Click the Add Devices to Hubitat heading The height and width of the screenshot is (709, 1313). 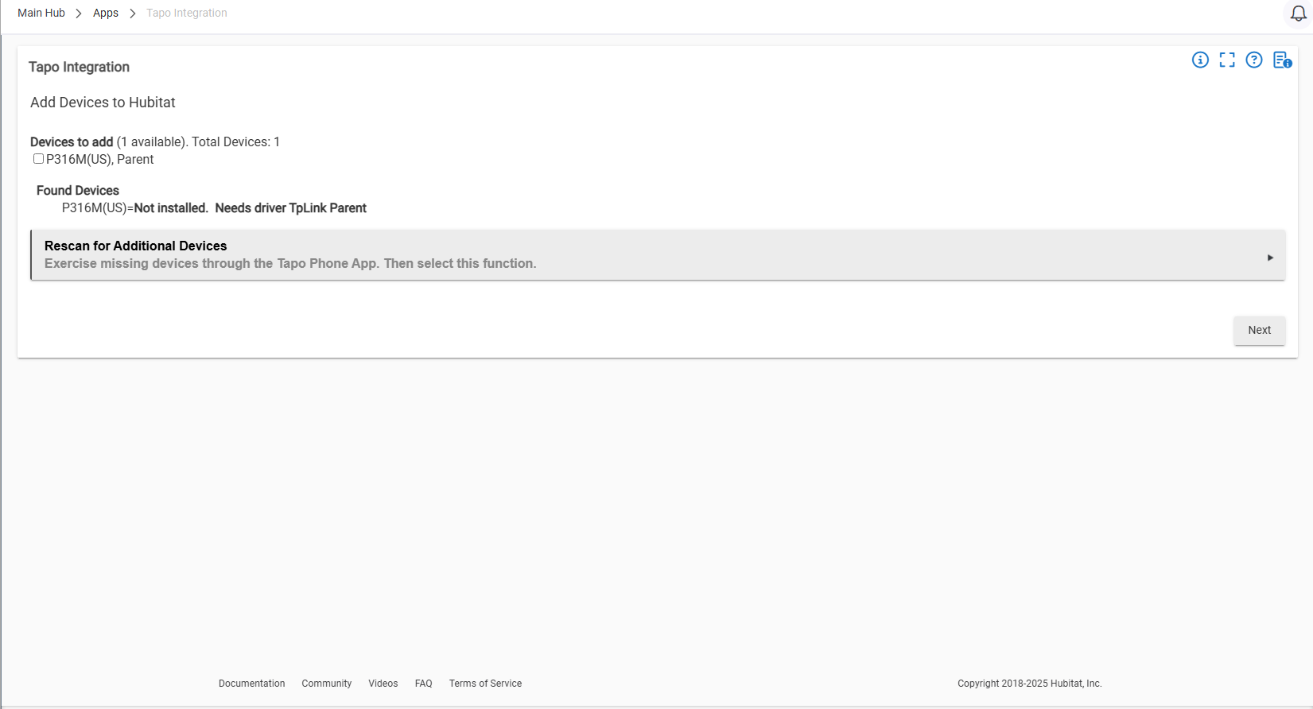click(x=103, y=103)
